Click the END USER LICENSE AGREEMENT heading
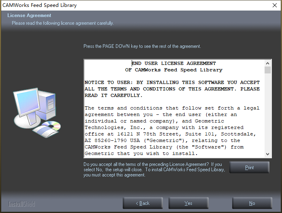 (x=174, y=63)
